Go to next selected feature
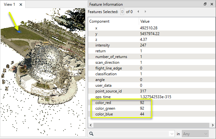The width and height of the screenshot is (216, 139). [145, 12]
